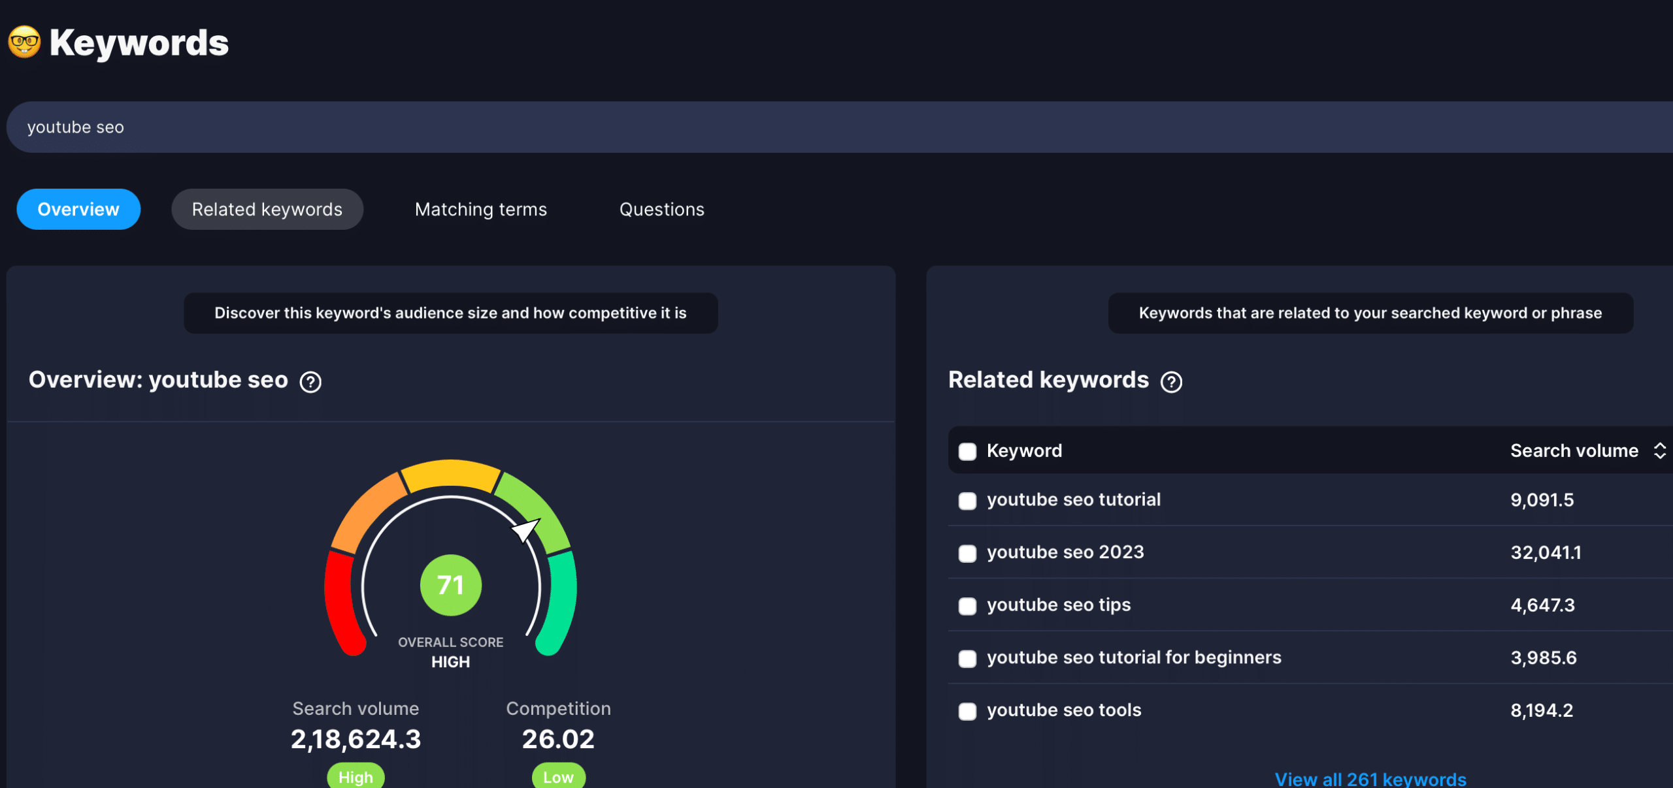Click the nerd face emoji beside Keywords
Screen dimensions: 1673x788
[24, 42]
